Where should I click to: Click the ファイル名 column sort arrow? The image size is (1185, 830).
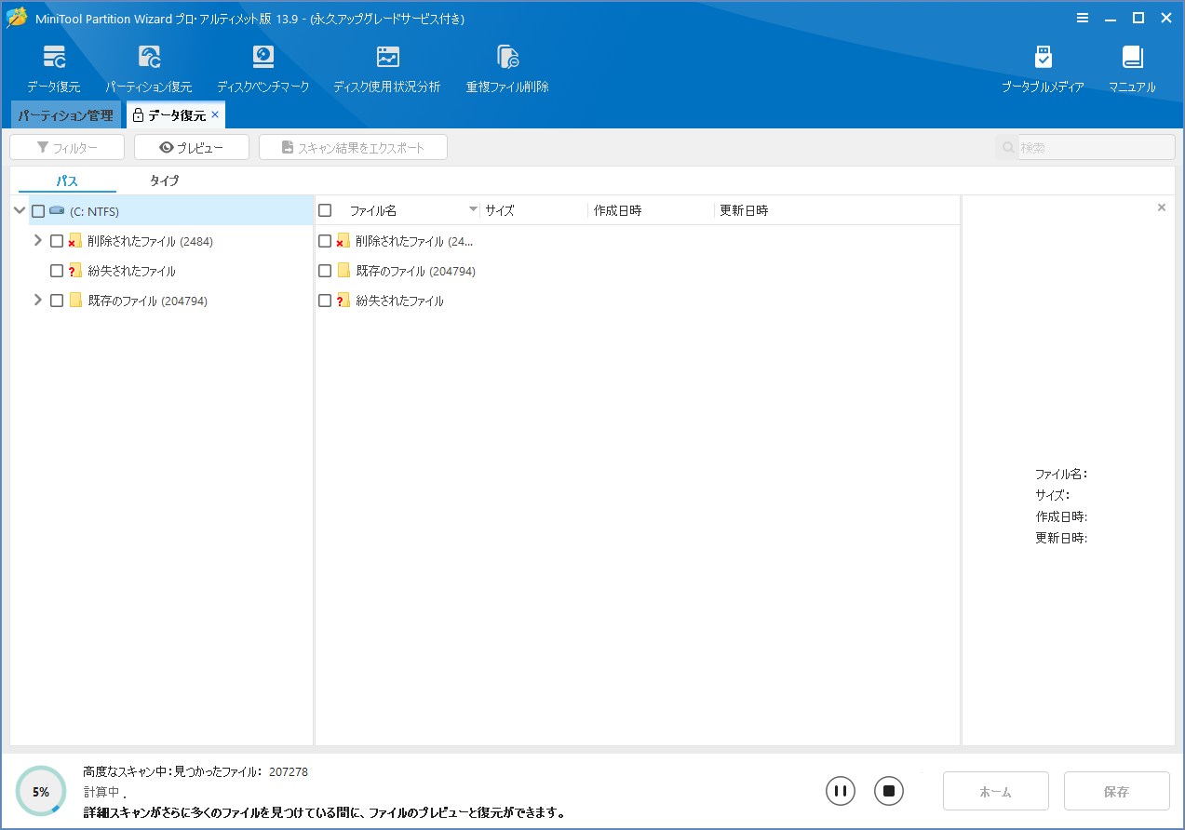click(473, 210)
